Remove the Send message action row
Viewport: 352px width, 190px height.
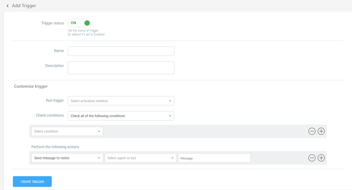pos(311,158)
